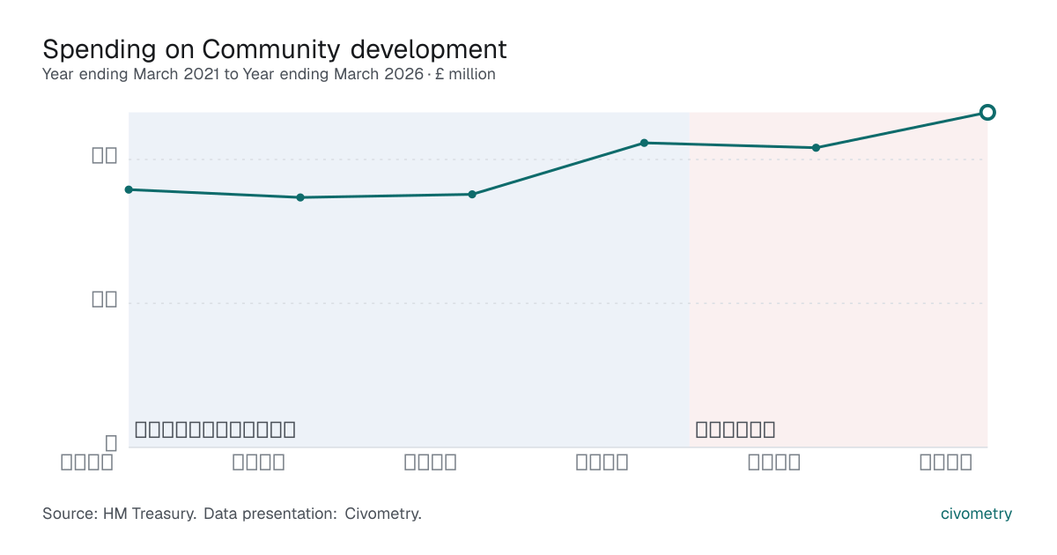Click the first x-axis year label
Image resolution: width=1057 pixels, height=555 pixels.
point(87,462)
